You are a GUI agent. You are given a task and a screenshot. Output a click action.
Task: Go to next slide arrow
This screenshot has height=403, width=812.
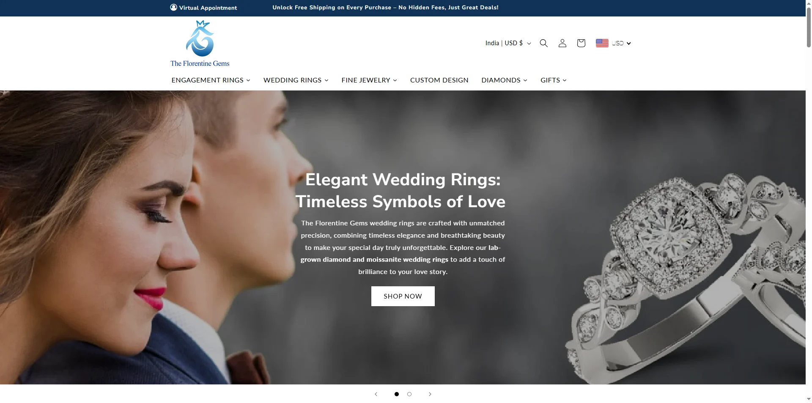pos(430,394)
